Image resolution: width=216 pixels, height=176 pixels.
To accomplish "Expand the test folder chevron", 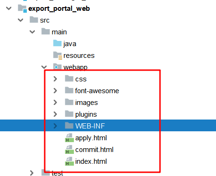I will click(x=32, y=173).
